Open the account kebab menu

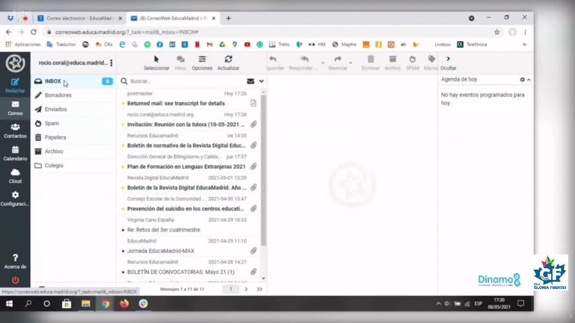[x=111, y=63]
